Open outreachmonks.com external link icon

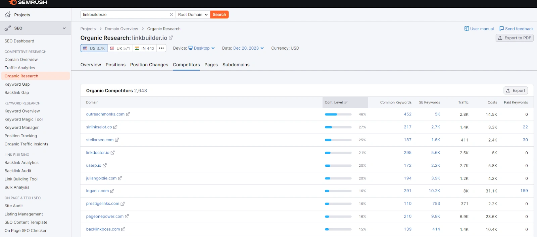click(x=128, y=114)
